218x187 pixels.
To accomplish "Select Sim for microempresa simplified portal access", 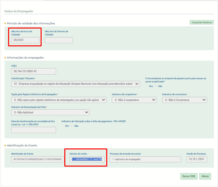I will point(147,86).
